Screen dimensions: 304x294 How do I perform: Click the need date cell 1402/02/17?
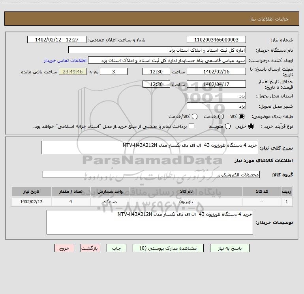(x=31, y=202)
